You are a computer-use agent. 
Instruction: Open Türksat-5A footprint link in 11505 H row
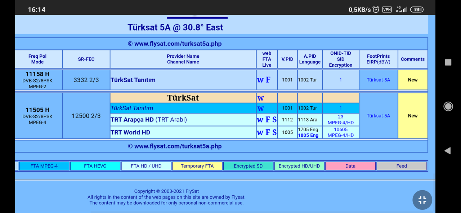378,116
